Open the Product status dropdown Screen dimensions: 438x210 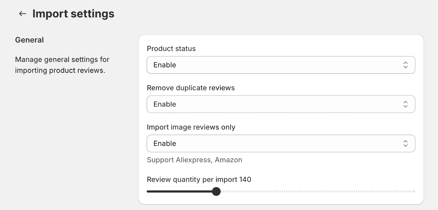[281, 65]
